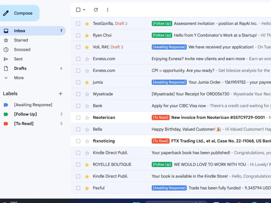Expand the More chevron in sidebar
The height and width of the screenshot is (203, 271).
click(6, 78)
